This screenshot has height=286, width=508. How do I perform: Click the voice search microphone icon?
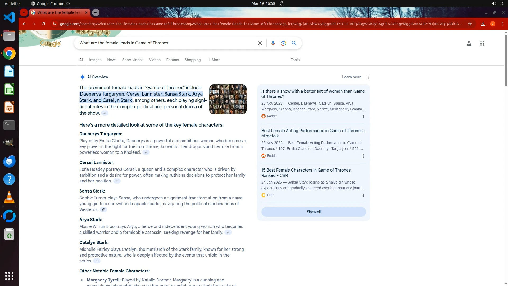273,43
